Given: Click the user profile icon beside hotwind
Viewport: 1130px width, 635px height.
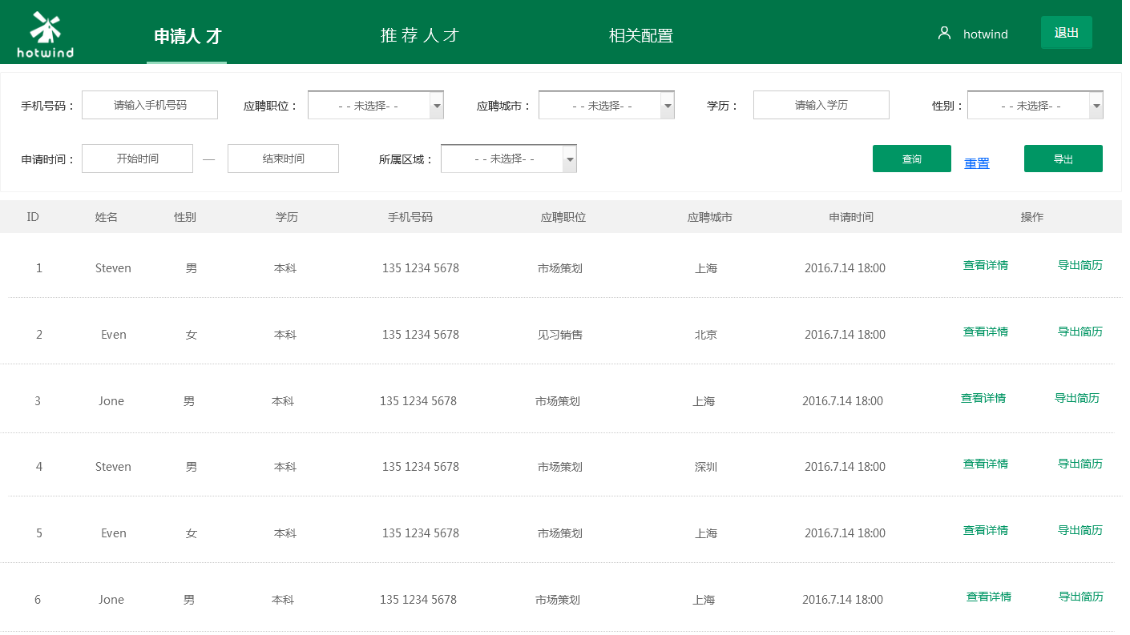Looking at the screenshot, I should pyautogui.click(x=944, y=33).
